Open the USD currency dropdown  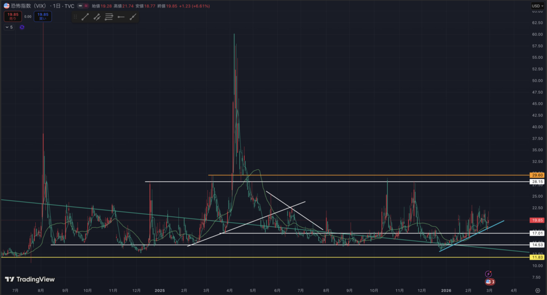(537, 6)
